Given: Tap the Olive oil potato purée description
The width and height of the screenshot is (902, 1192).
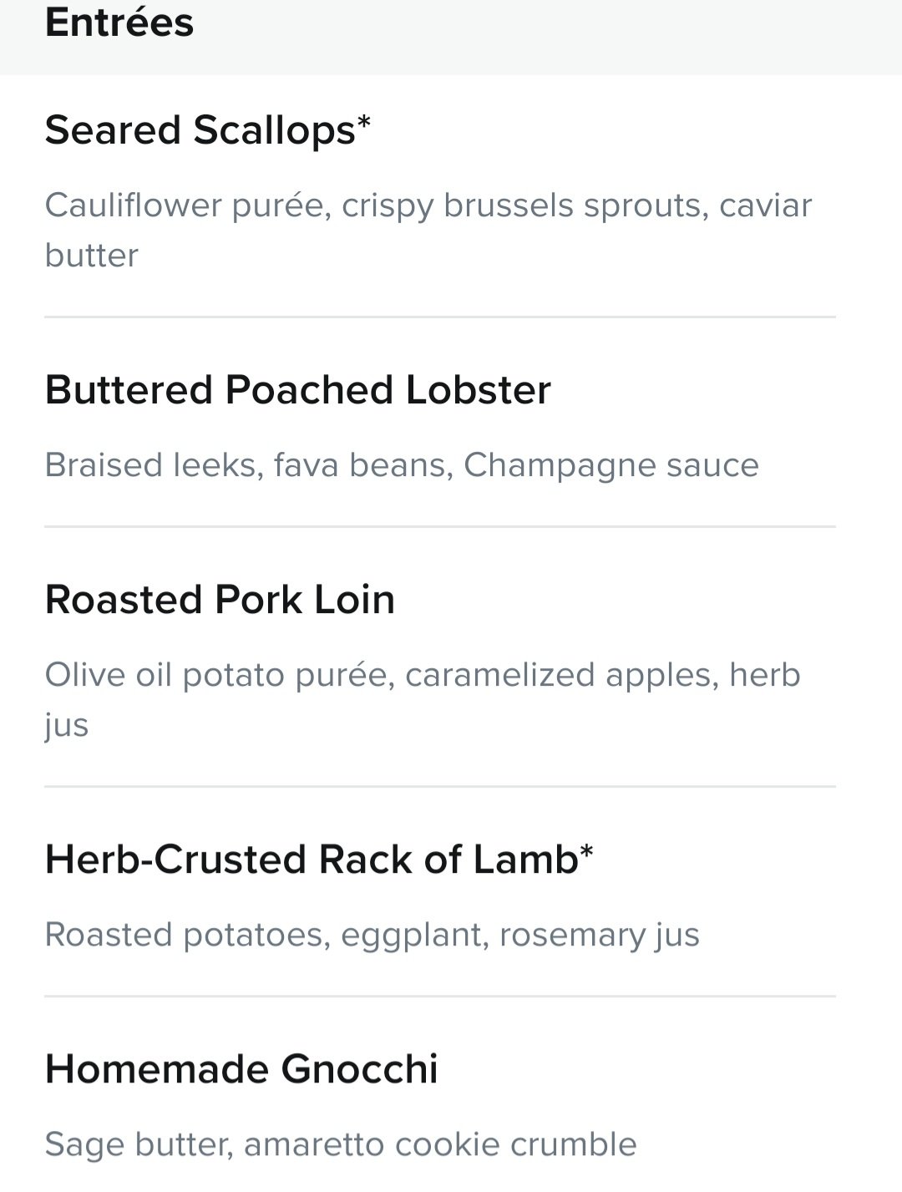Looking at the screenshot, I should click(x=423, y=700).
